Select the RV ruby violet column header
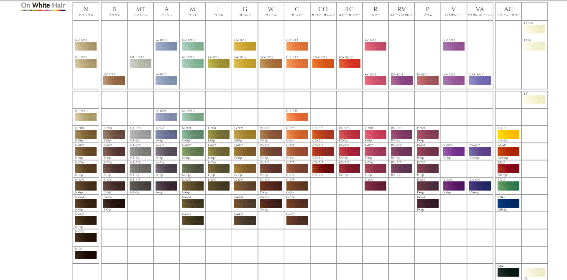Image resolution: width=567 pixels, height=280 pixels. click(x=401, y=11)
